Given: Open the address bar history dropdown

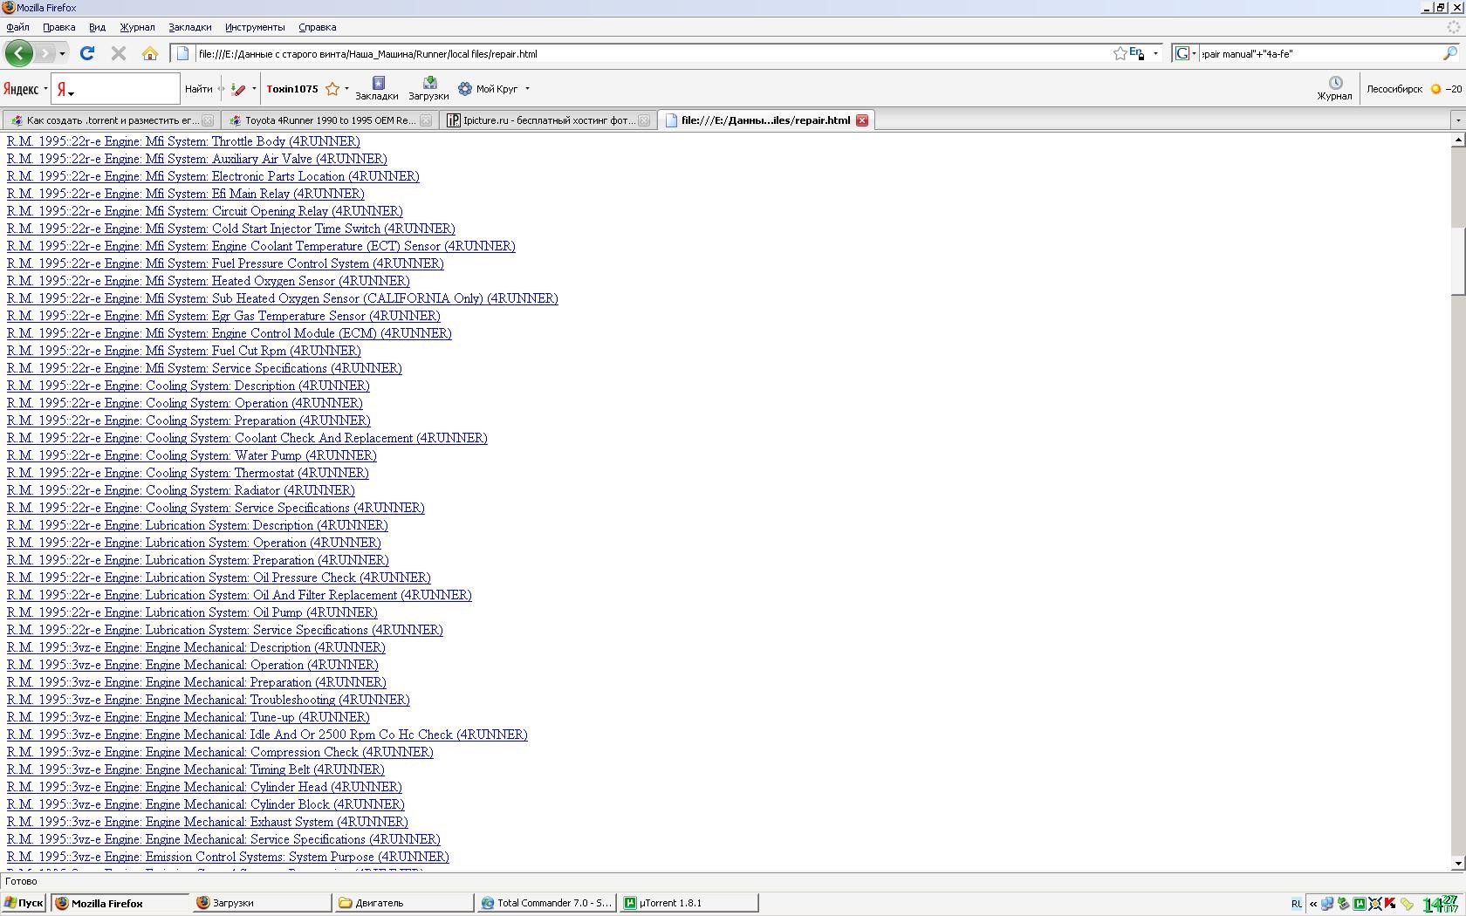Looking at the screenshot, I should tap(1155, 53).
